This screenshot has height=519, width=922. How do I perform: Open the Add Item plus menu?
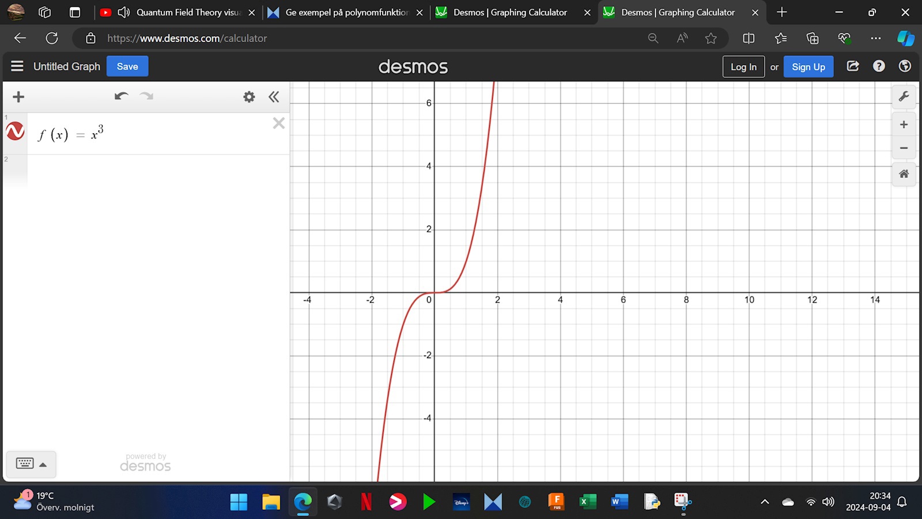coord(18,97)
